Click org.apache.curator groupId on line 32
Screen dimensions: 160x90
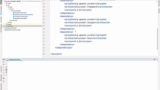(x=85, y=35)
